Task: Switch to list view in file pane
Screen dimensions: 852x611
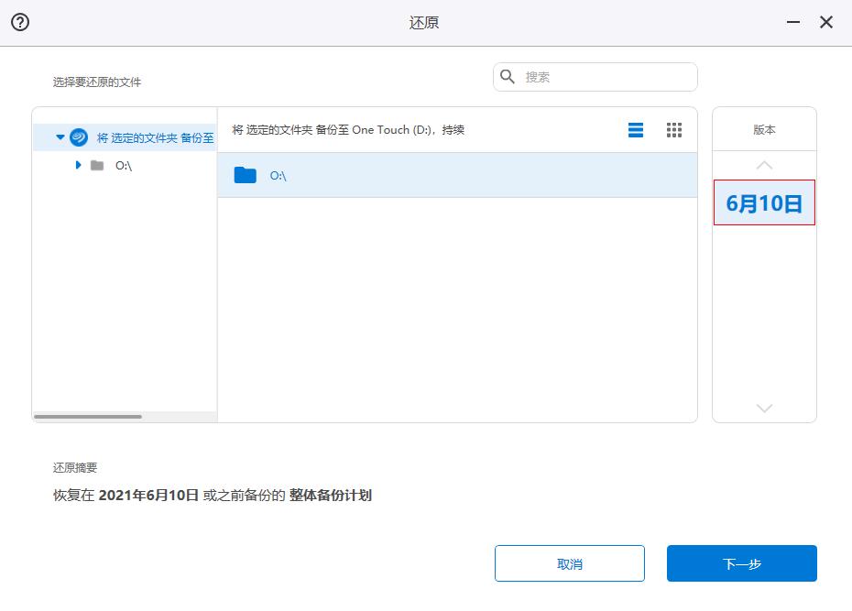Action: [636, 129]
